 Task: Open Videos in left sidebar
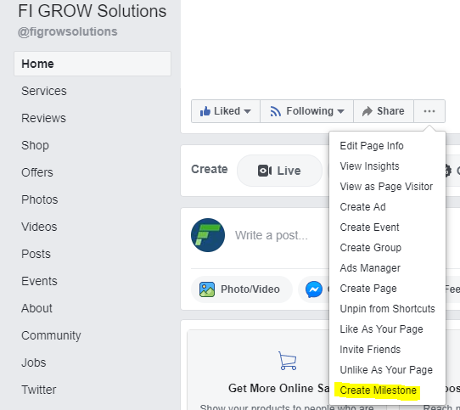click(x=39, y=227)
